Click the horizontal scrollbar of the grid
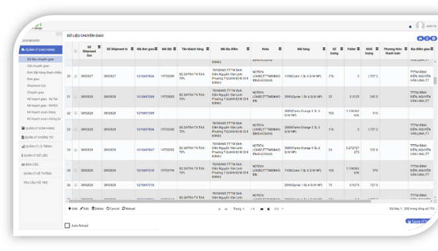Image resolution: width=438 pixels, height=251 pixels. coord(220,201)
